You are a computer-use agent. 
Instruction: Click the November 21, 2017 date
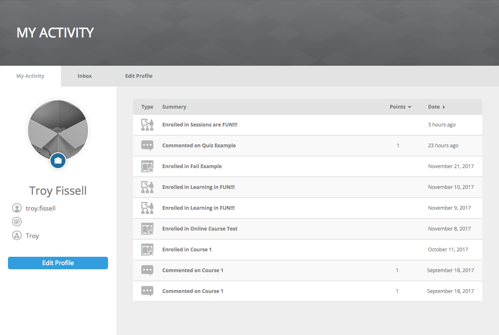[x=451, y=166]
